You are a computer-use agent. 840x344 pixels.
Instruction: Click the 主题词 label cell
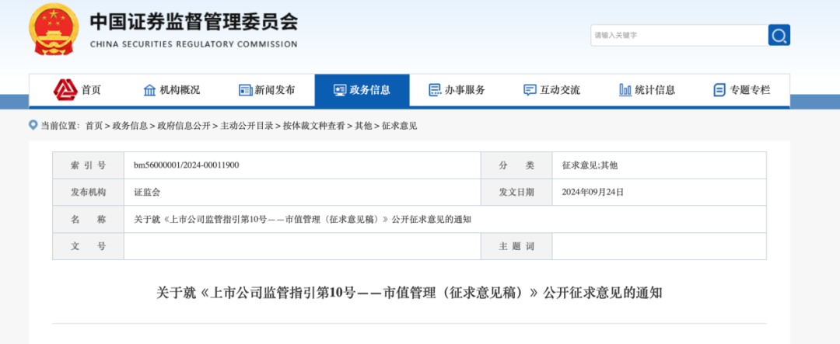pyautogui.click(x=516, y=246)
